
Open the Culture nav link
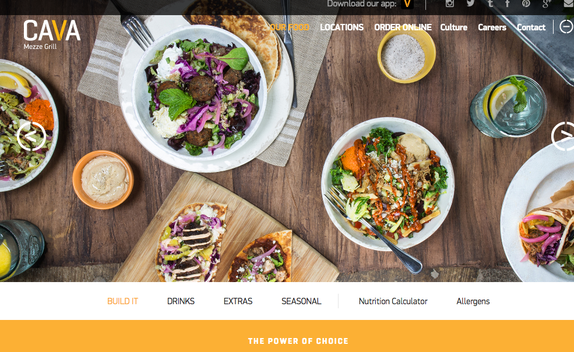tap(453, 27)
